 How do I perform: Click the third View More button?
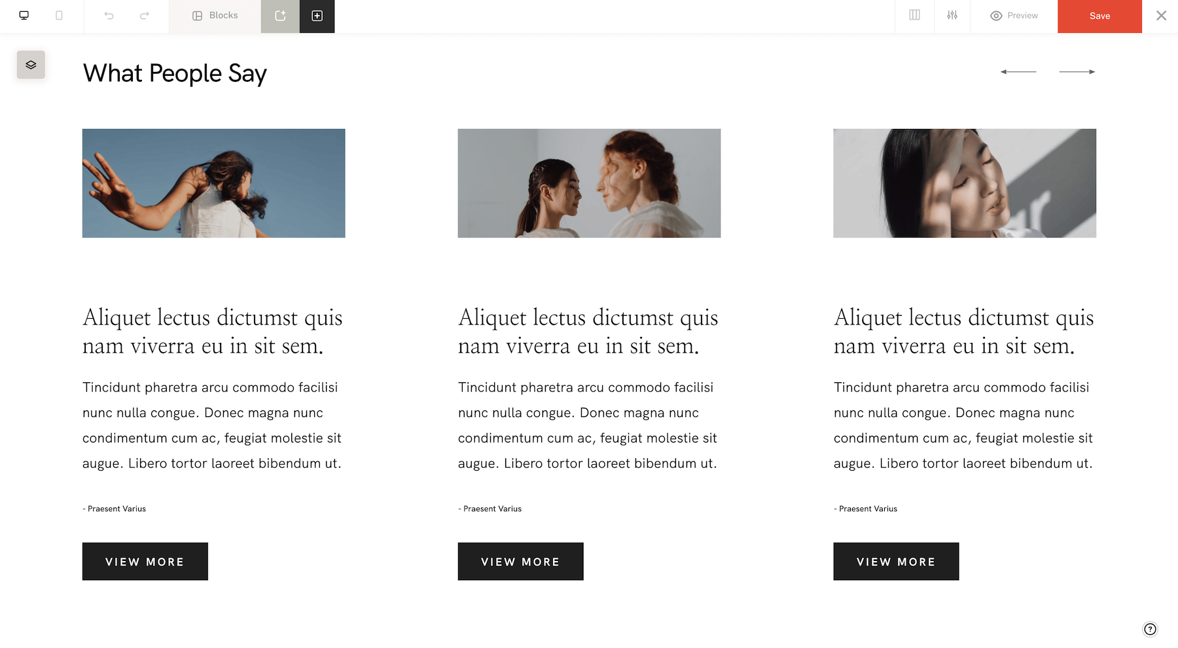pos(896,562)
